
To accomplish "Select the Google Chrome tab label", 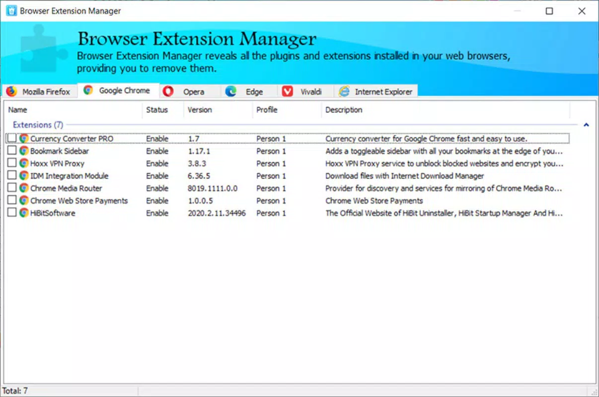I will (124, 90).
